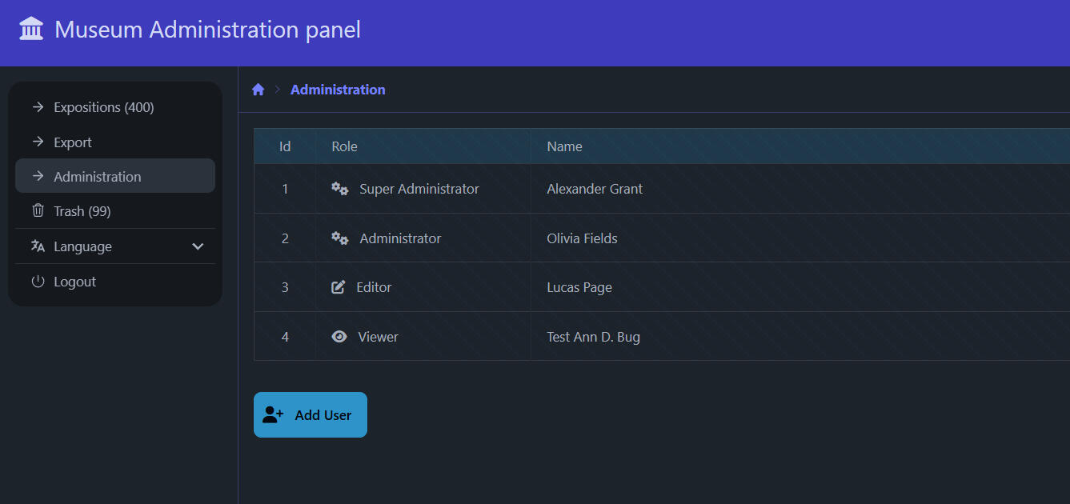The image size is (1070, 504).
Task: Click the Administration breadcrumb link
Action: coord(338,90)
